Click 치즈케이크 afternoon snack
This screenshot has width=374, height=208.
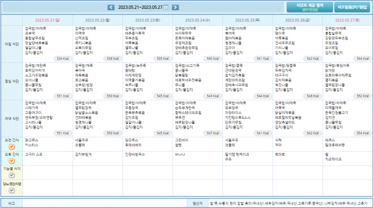click(x=333, y=159)
